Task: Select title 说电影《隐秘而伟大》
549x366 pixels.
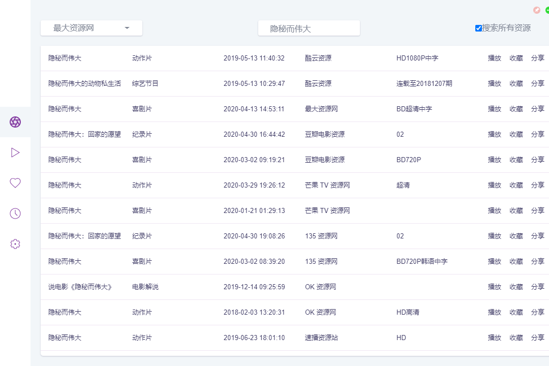Action: coord(80,287)
